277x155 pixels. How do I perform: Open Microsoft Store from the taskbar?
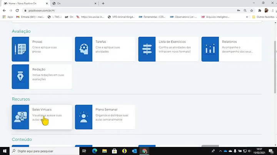[114, 151]
